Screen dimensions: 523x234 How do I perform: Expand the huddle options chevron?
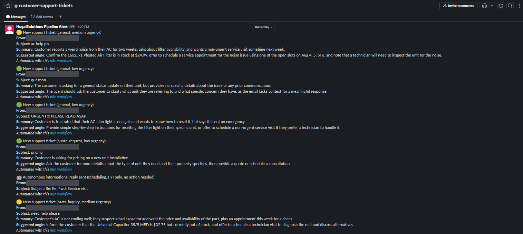point(492,6)
